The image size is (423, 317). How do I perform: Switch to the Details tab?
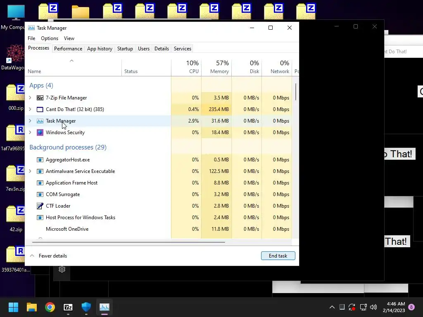click(162, 49)
